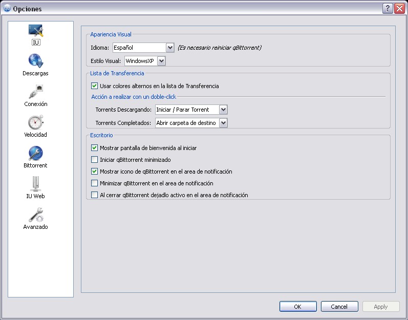Viewport: 408px width, 320px height.
Task: Click the 'Torrents Completados:' label
Action: [x=123, y=123]
